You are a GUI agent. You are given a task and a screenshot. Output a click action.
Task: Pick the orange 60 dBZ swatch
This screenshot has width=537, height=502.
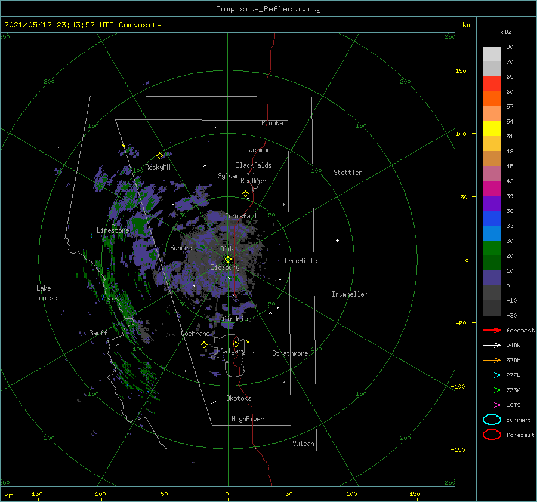coord(492,98)
